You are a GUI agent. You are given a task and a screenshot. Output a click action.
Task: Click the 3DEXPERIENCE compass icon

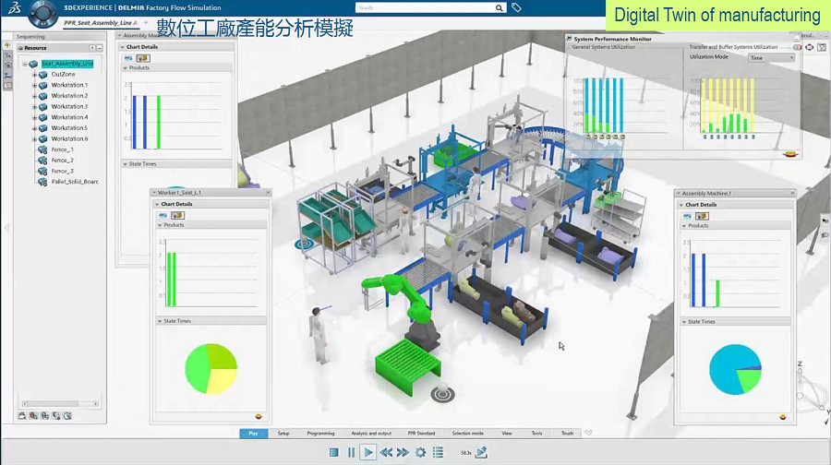coord(42,14)
